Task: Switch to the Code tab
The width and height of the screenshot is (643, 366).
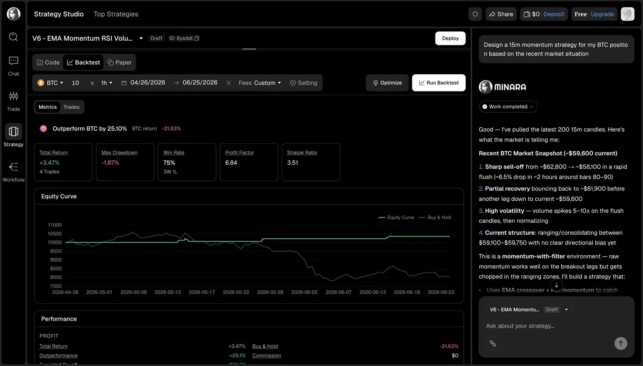Action: point(48,62)
